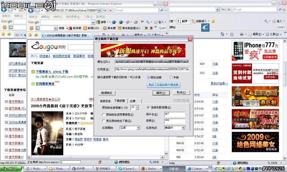The height and width of the screenshot is (172, 287).
Task: Open Google toolbar search box dropdown
Action: [x=93, y=22]
